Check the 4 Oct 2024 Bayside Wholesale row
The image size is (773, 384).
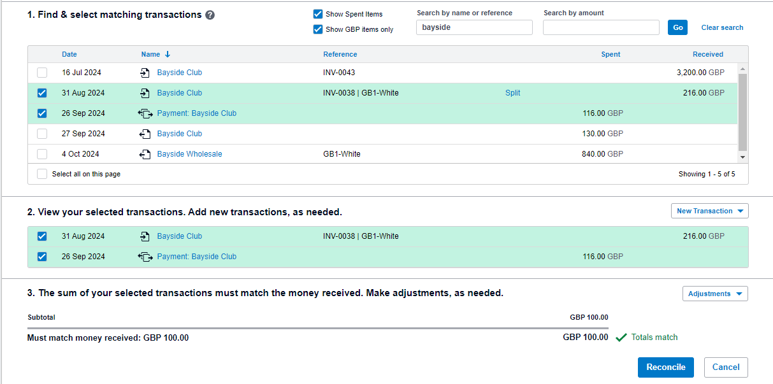(42, 154)
